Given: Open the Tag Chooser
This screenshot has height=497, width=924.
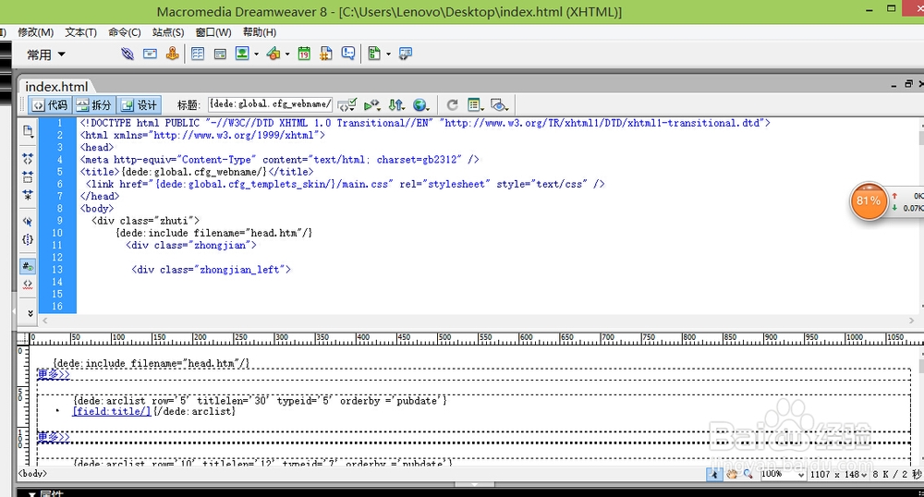Looking at the screenshot, I should point(406,55).
